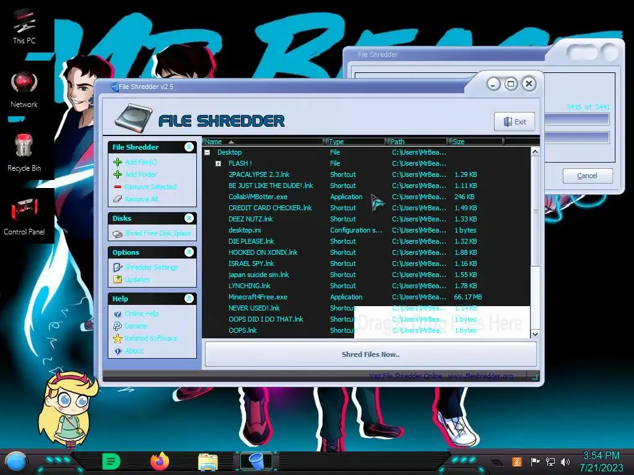The height and width of the screenshot is (475, 634).
Task: Click the Updates icon in Options
Action: point(118,280)
